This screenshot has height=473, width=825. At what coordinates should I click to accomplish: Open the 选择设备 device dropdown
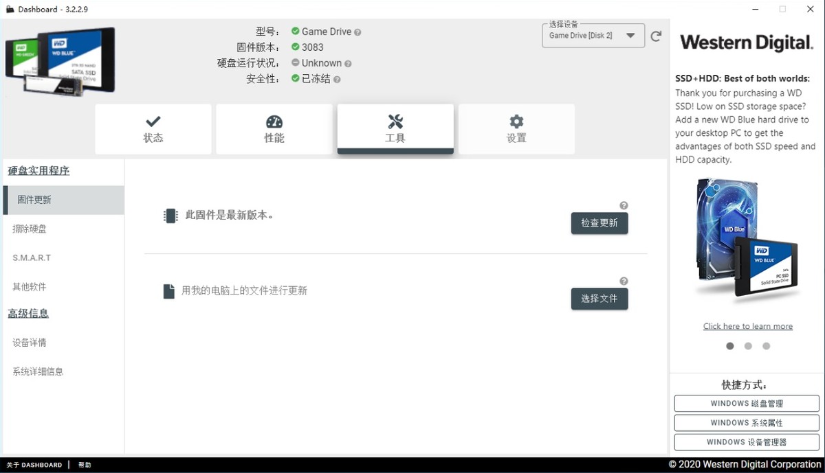pos(593,36)
